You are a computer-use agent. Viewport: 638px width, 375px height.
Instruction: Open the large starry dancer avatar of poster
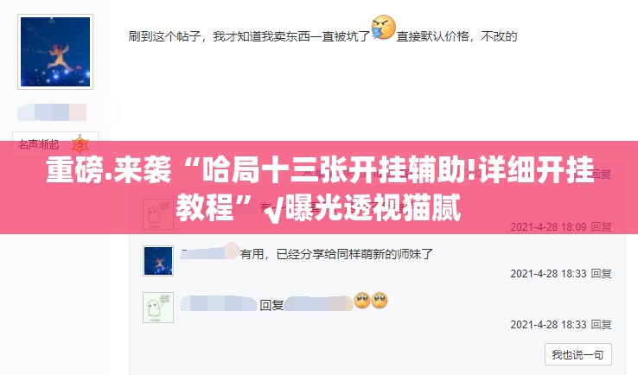pyautogui.click(x=55, y=52)
